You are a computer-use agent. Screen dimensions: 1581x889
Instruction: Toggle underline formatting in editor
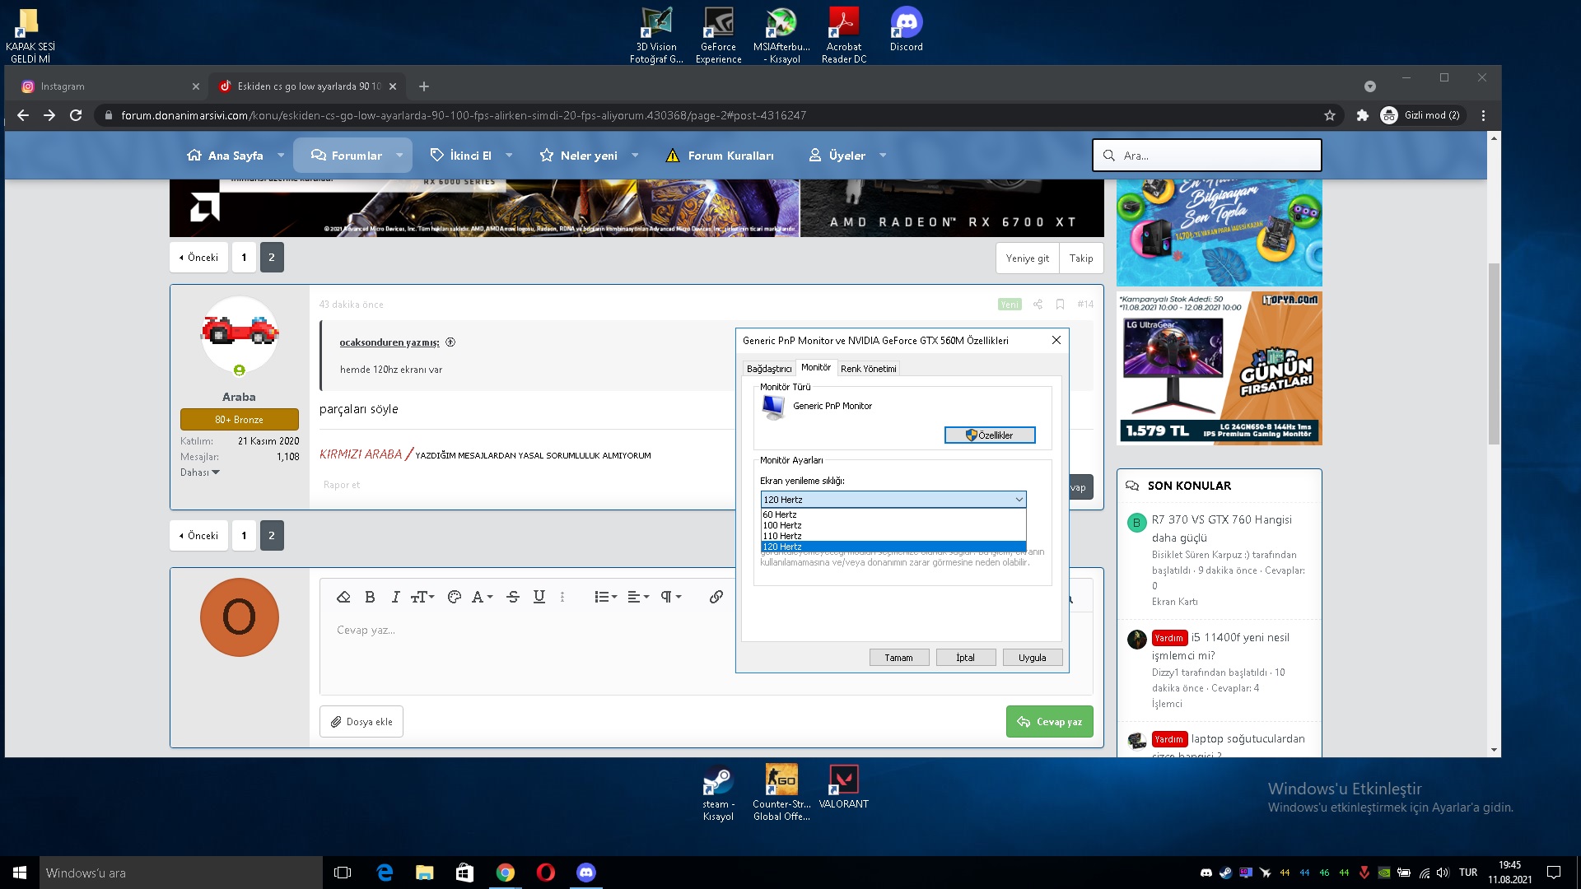click(539, 597)
